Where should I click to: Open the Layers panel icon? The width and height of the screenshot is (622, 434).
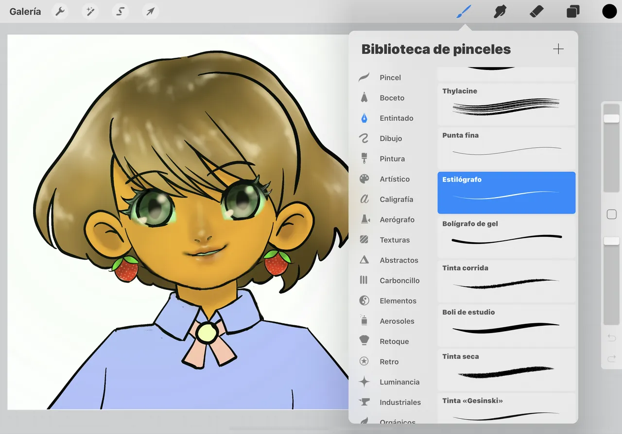click(x=573, y=11)
